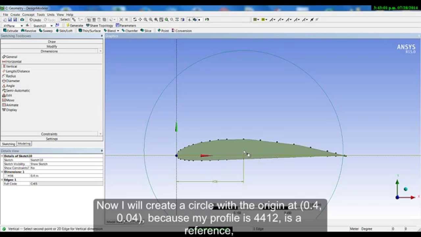This screenshot has height=237, width=421.
Task: Open the Create menu
Action: (15, 15)
